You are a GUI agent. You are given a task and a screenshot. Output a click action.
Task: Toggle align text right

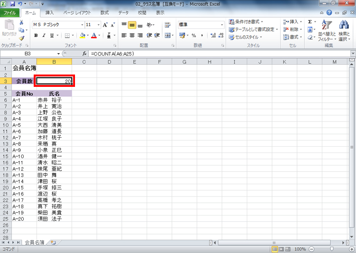pos(140,36)
